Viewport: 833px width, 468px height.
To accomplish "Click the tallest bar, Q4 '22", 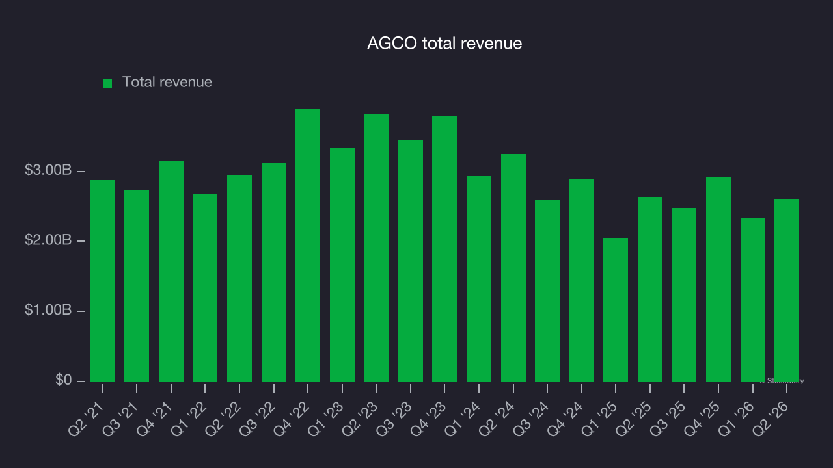I will click(x=308, y=245).
